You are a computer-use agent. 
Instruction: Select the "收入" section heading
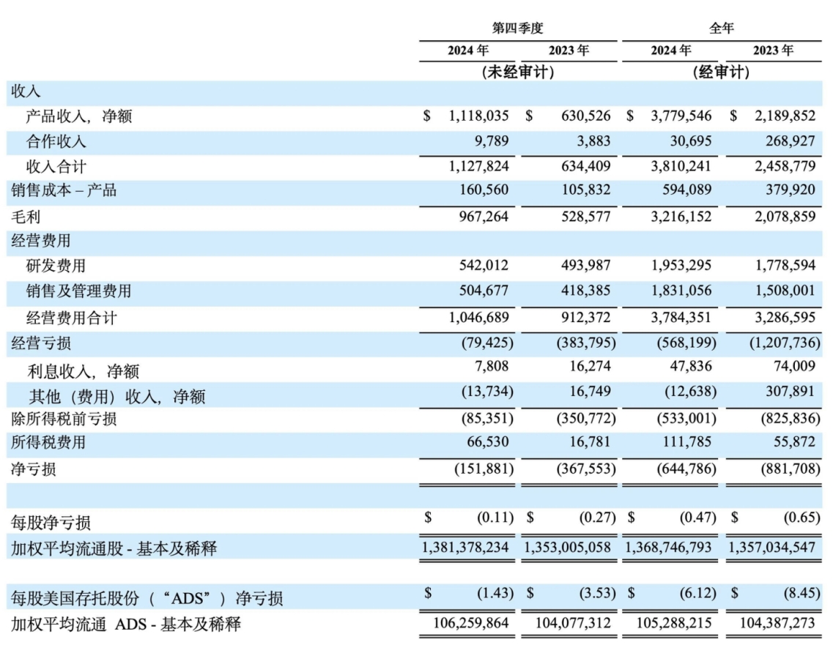point(26,92)
